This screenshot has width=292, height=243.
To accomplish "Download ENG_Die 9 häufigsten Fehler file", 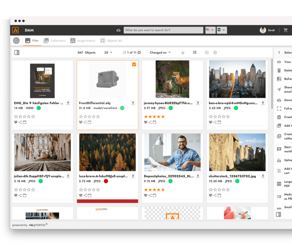I will point(68,103).
